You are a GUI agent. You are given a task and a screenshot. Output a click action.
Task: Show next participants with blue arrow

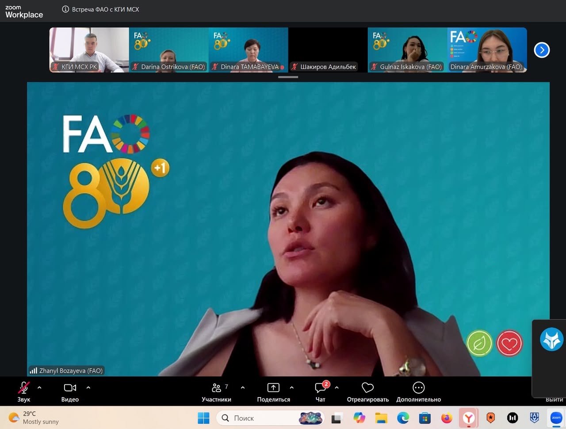[542, 50]
